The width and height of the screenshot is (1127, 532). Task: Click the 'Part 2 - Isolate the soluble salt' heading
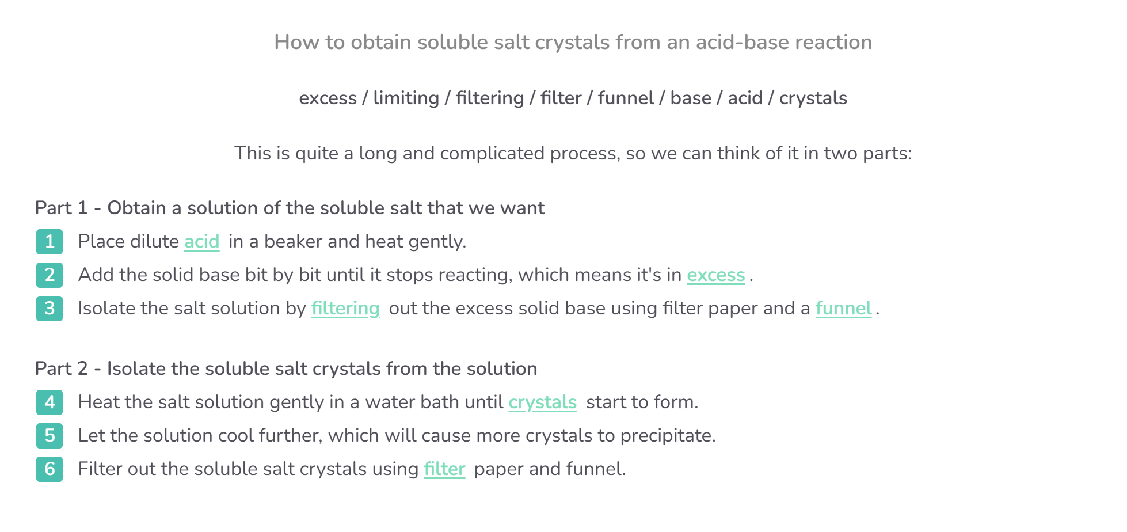286,368
